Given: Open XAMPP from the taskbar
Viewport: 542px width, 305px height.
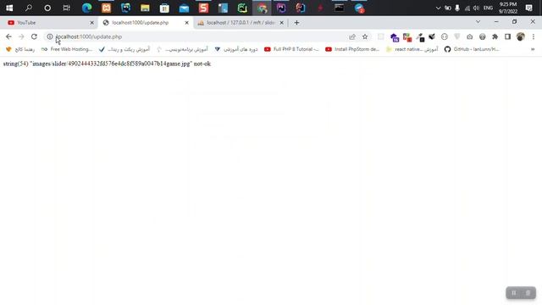Looking at the screenshot, I should [107, 8].
